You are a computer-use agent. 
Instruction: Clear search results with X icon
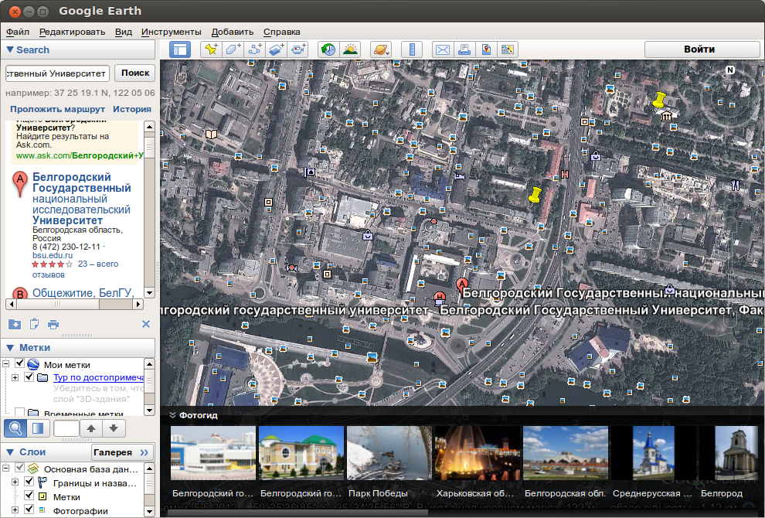[145, 324]
